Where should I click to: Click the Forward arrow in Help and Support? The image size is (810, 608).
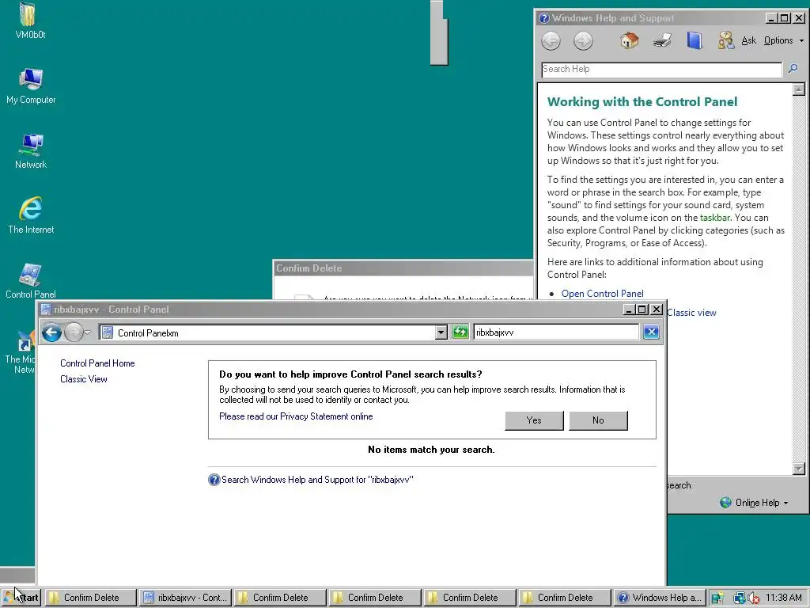pos(583,41)
